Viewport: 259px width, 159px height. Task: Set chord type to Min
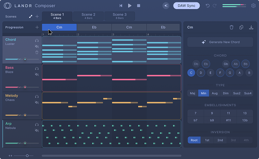click(x=204, y=93)
